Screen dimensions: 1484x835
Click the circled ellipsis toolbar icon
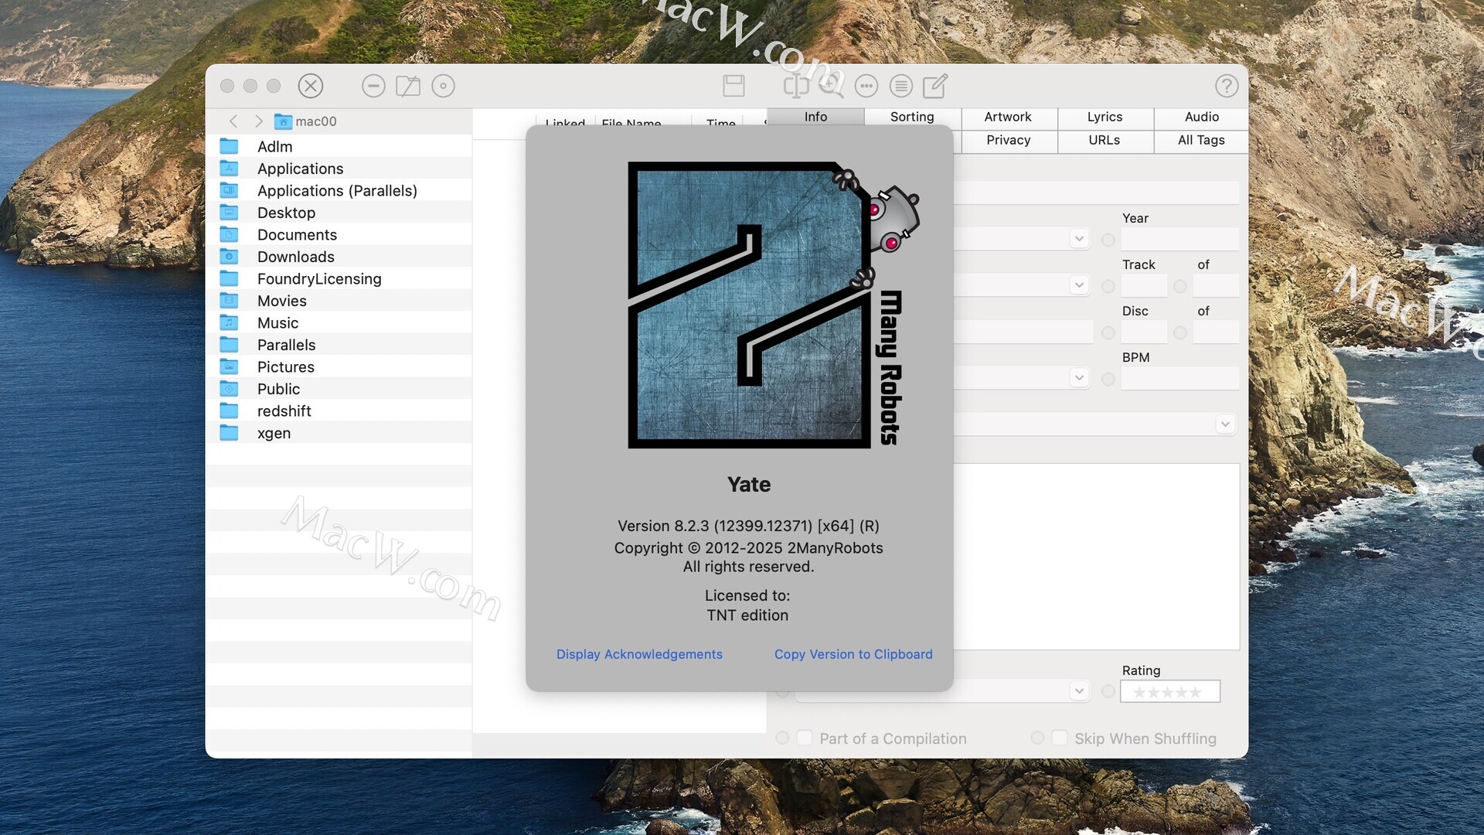click(x=866, y=86)
